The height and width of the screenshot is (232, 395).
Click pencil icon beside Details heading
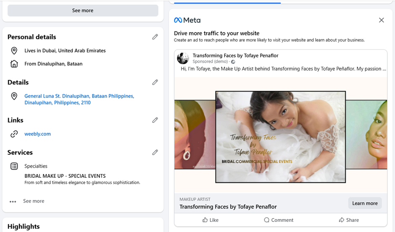coord(155,82)
